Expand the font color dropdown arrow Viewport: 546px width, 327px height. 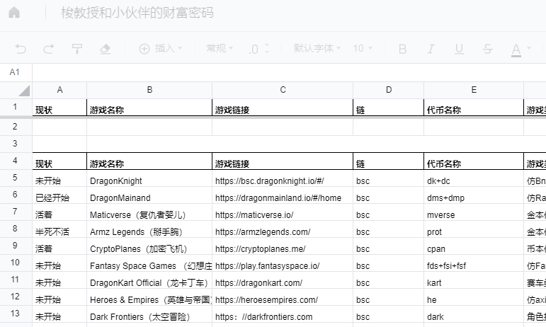(x=529, y=48)
